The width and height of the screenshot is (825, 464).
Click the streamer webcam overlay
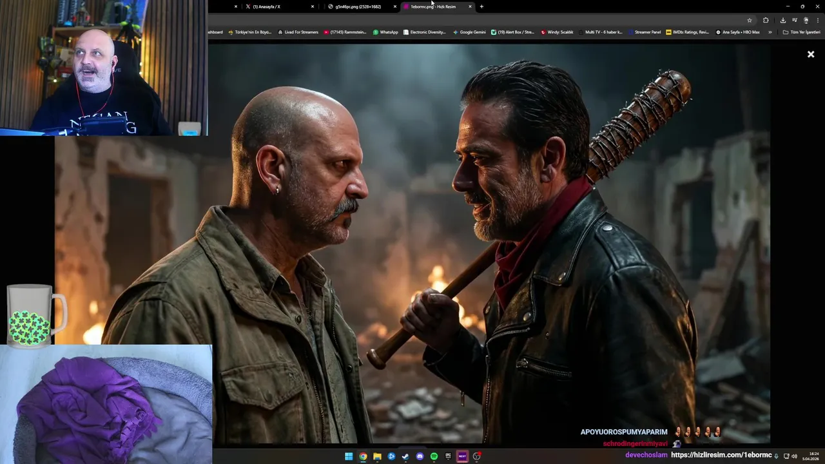(104, 68)
